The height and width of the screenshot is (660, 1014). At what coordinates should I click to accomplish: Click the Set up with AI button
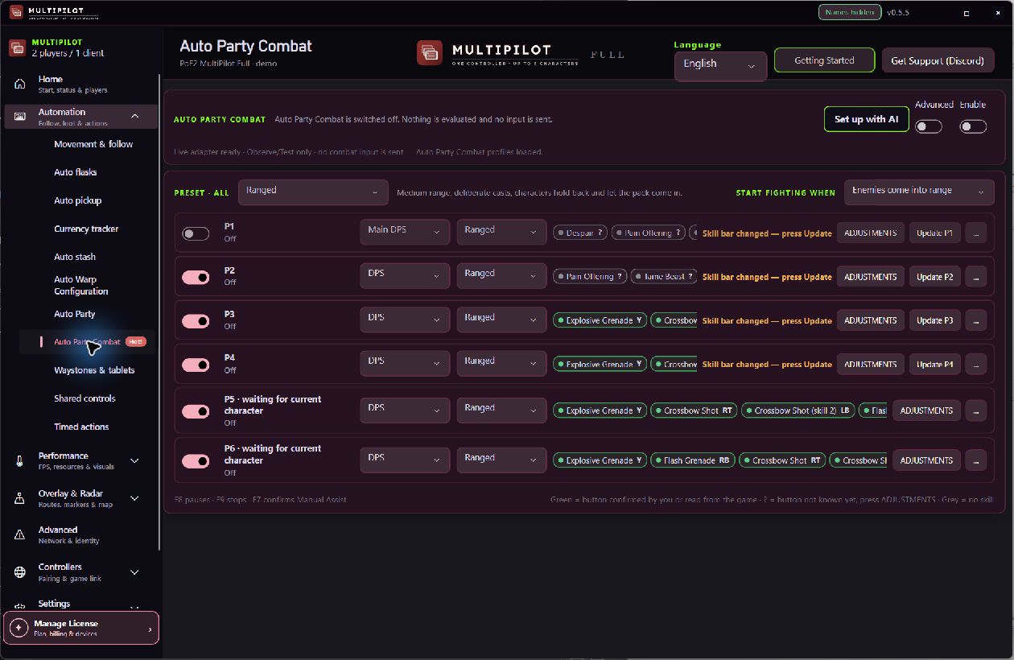tap(866, 119)
